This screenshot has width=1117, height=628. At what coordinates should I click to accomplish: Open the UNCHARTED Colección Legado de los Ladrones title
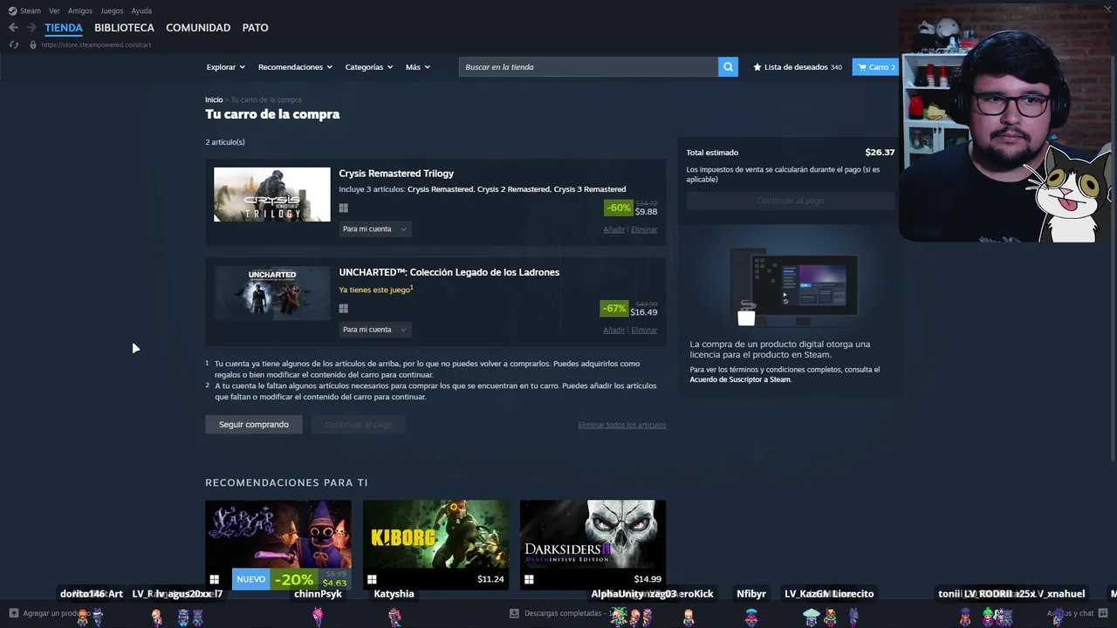point(449,272)
